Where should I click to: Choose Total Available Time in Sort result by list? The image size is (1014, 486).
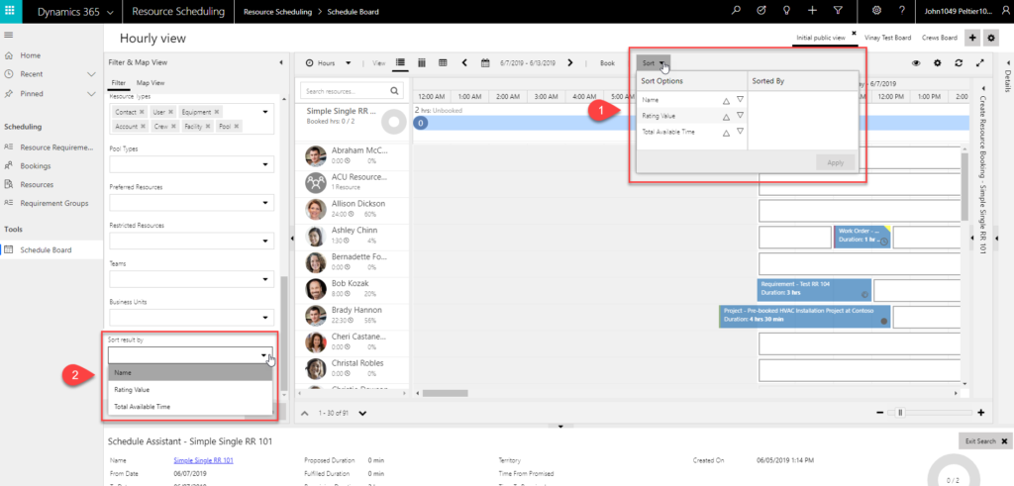pyautogui.click(x=190, y=407)
